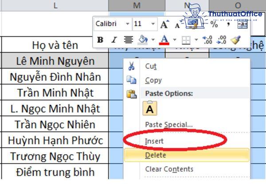Choose Insert from the context menu
Screen dimensions: 266x195
[187, 141]
